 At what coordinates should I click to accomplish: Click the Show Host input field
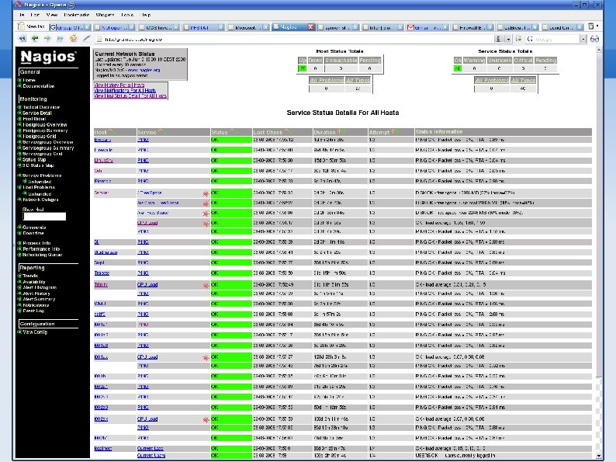point(44,217)
